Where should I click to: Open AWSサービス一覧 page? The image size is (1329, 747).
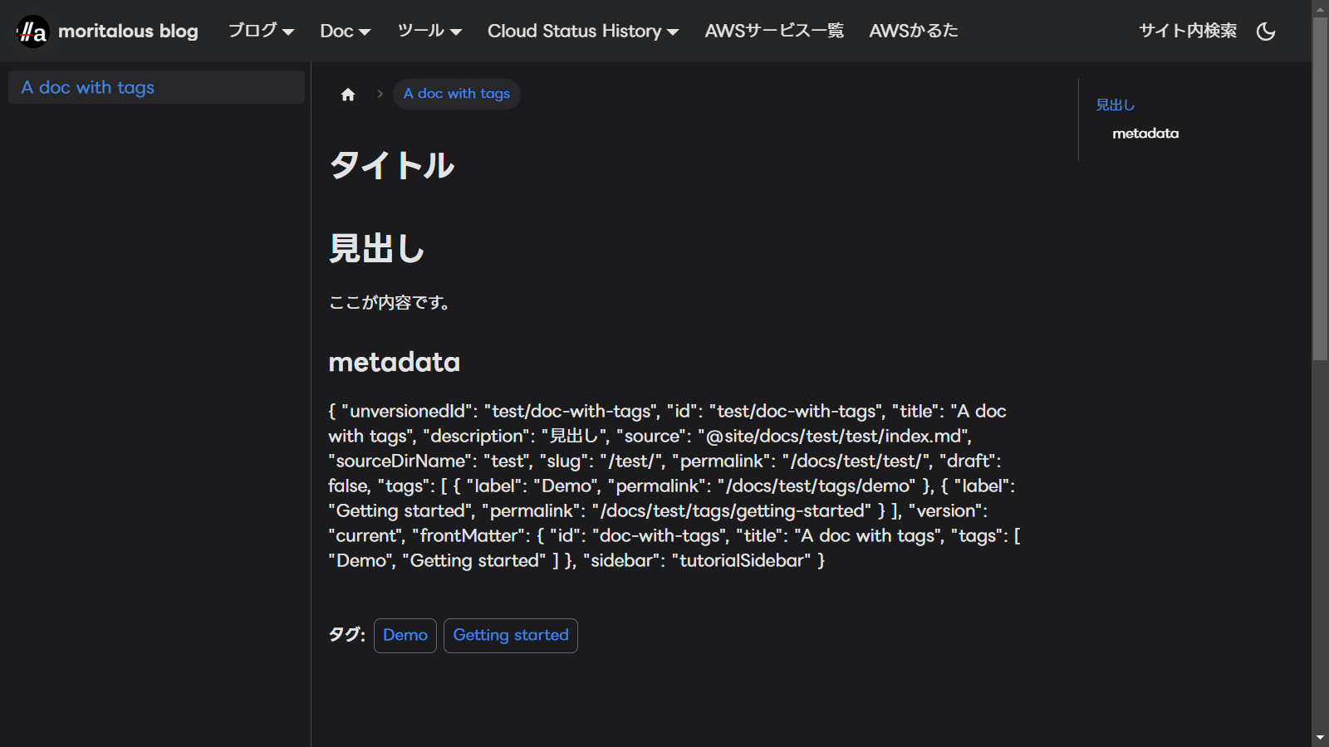click(773, 31)
